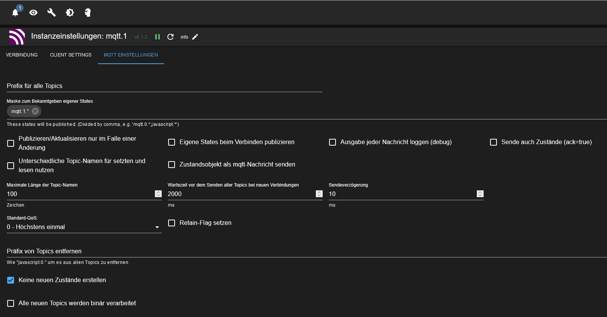Click the Instanzeinstellungen: mqtt.1 title
The image size is (607, 317).
[79, 36]
